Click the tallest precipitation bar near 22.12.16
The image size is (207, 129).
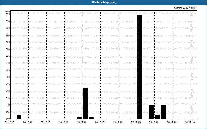(x=139, y=67)
